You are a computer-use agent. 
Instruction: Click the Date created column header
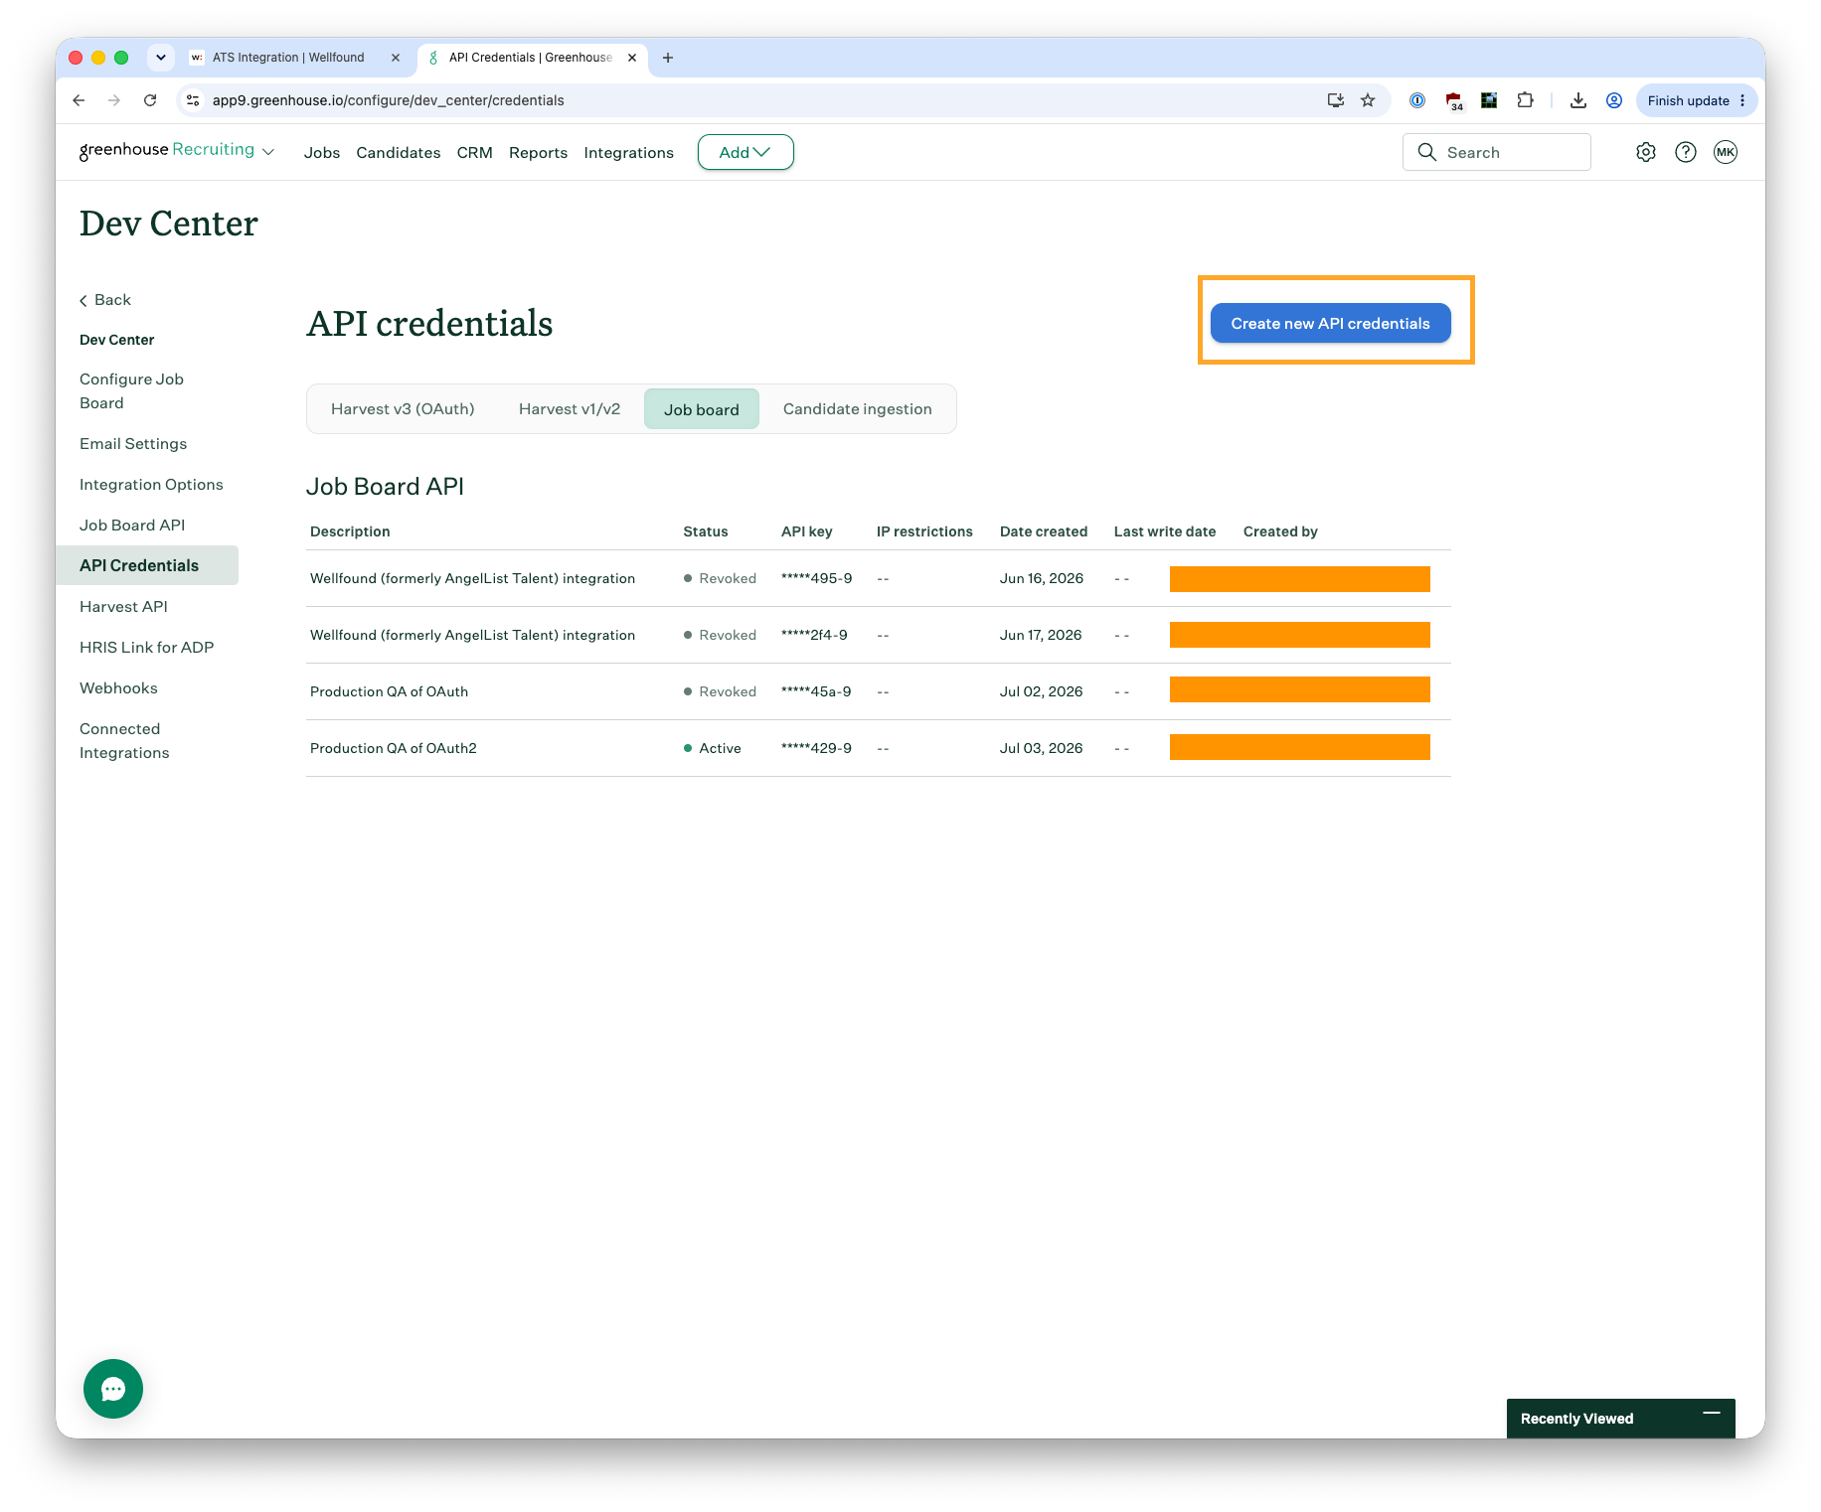coord(1044,531)
